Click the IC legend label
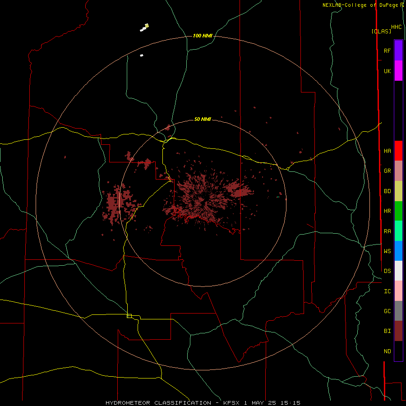This screenshot has width=406, height=406. pos(387,291)
